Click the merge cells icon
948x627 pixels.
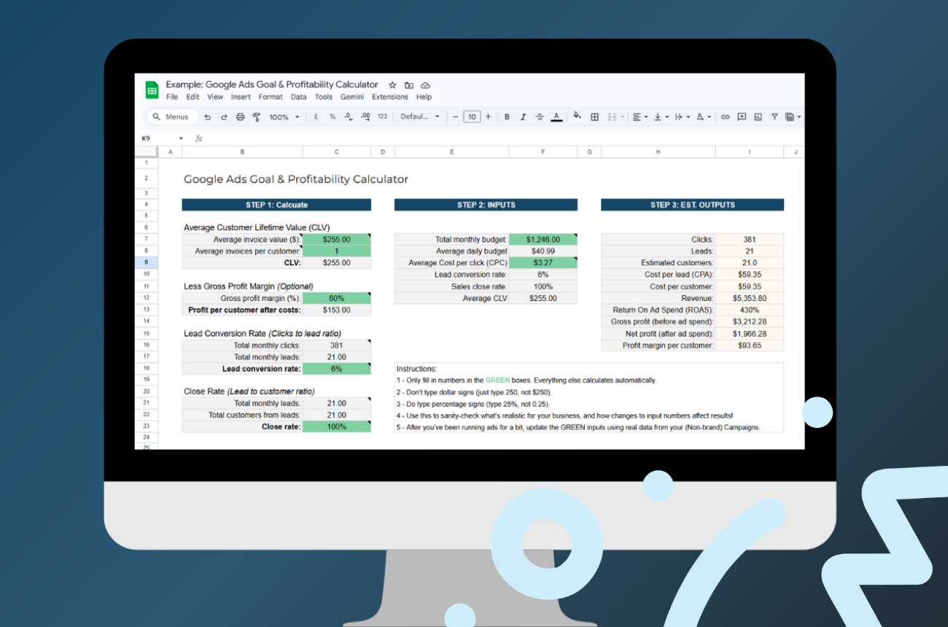coord(612,117)
